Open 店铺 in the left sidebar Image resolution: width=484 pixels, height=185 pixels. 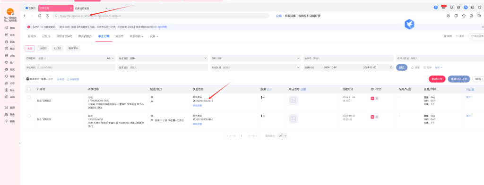(10, 56)
